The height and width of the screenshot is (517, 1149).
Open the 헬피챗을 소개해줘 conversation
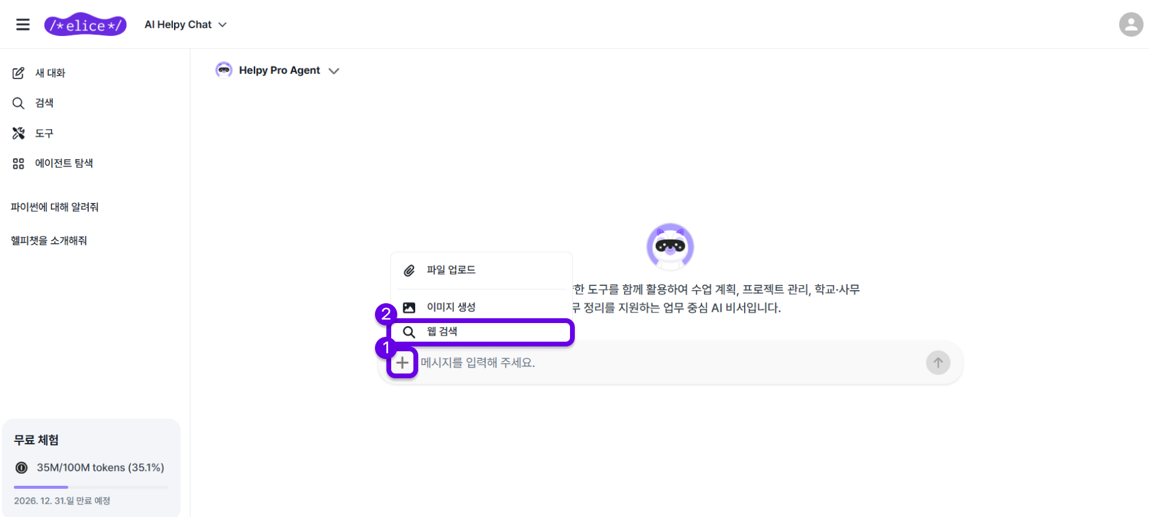(49, 241)
